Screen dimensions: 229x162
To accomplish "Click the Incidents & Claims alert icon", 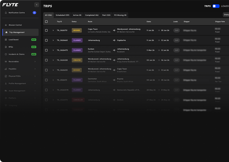I will click(6, 54).
